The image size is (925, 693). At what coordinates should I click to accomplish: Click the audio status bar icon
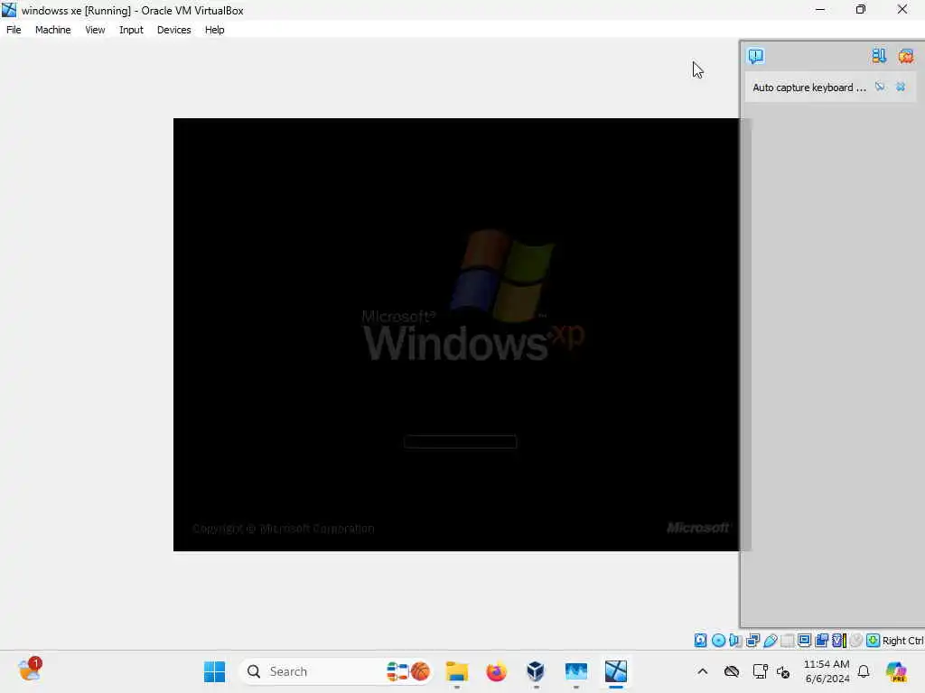point(735,641)
